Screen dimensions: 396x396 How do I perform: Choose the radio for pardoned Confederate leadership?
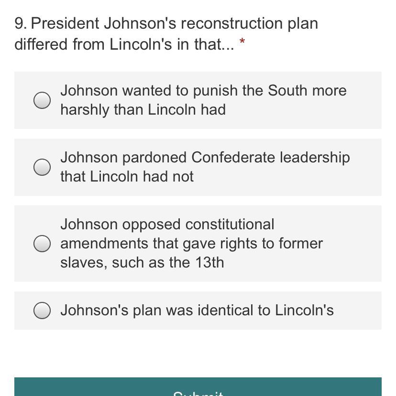[x=42, y=167]
